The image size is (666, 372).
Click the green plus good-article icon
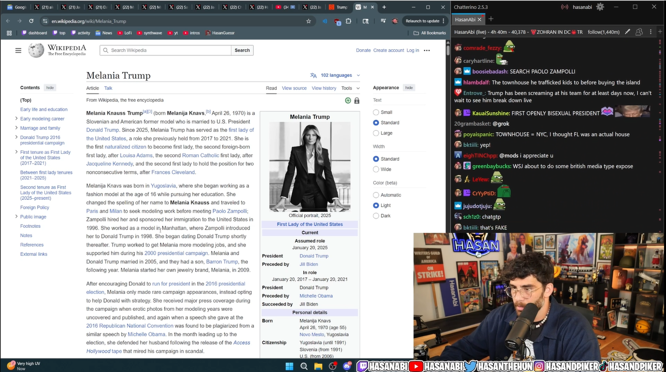point(348,100)
